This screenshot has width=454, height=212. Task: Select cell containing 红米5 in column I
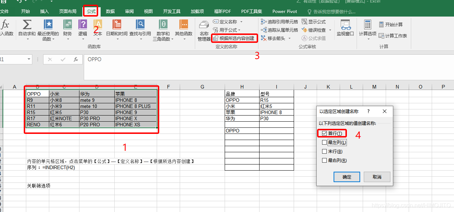tap(276, 106)
